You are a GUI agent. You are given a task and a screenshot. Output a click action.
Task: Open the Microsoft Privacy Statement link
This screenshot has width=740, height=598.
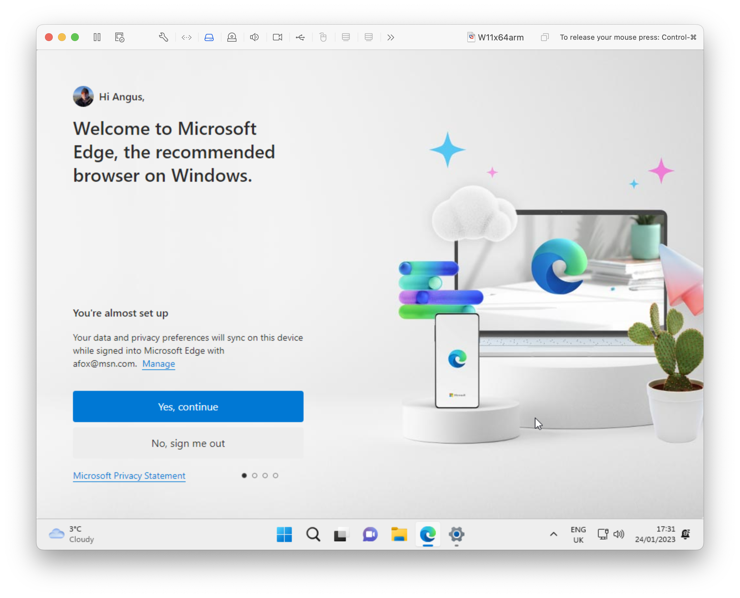click(x=129, y=475)
